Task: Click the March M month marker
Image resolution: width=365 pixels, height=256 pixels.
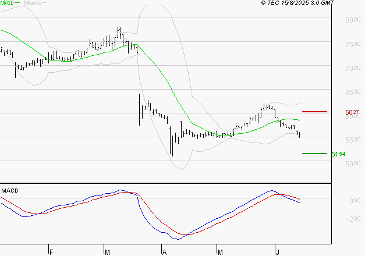Action: [107, 253]
